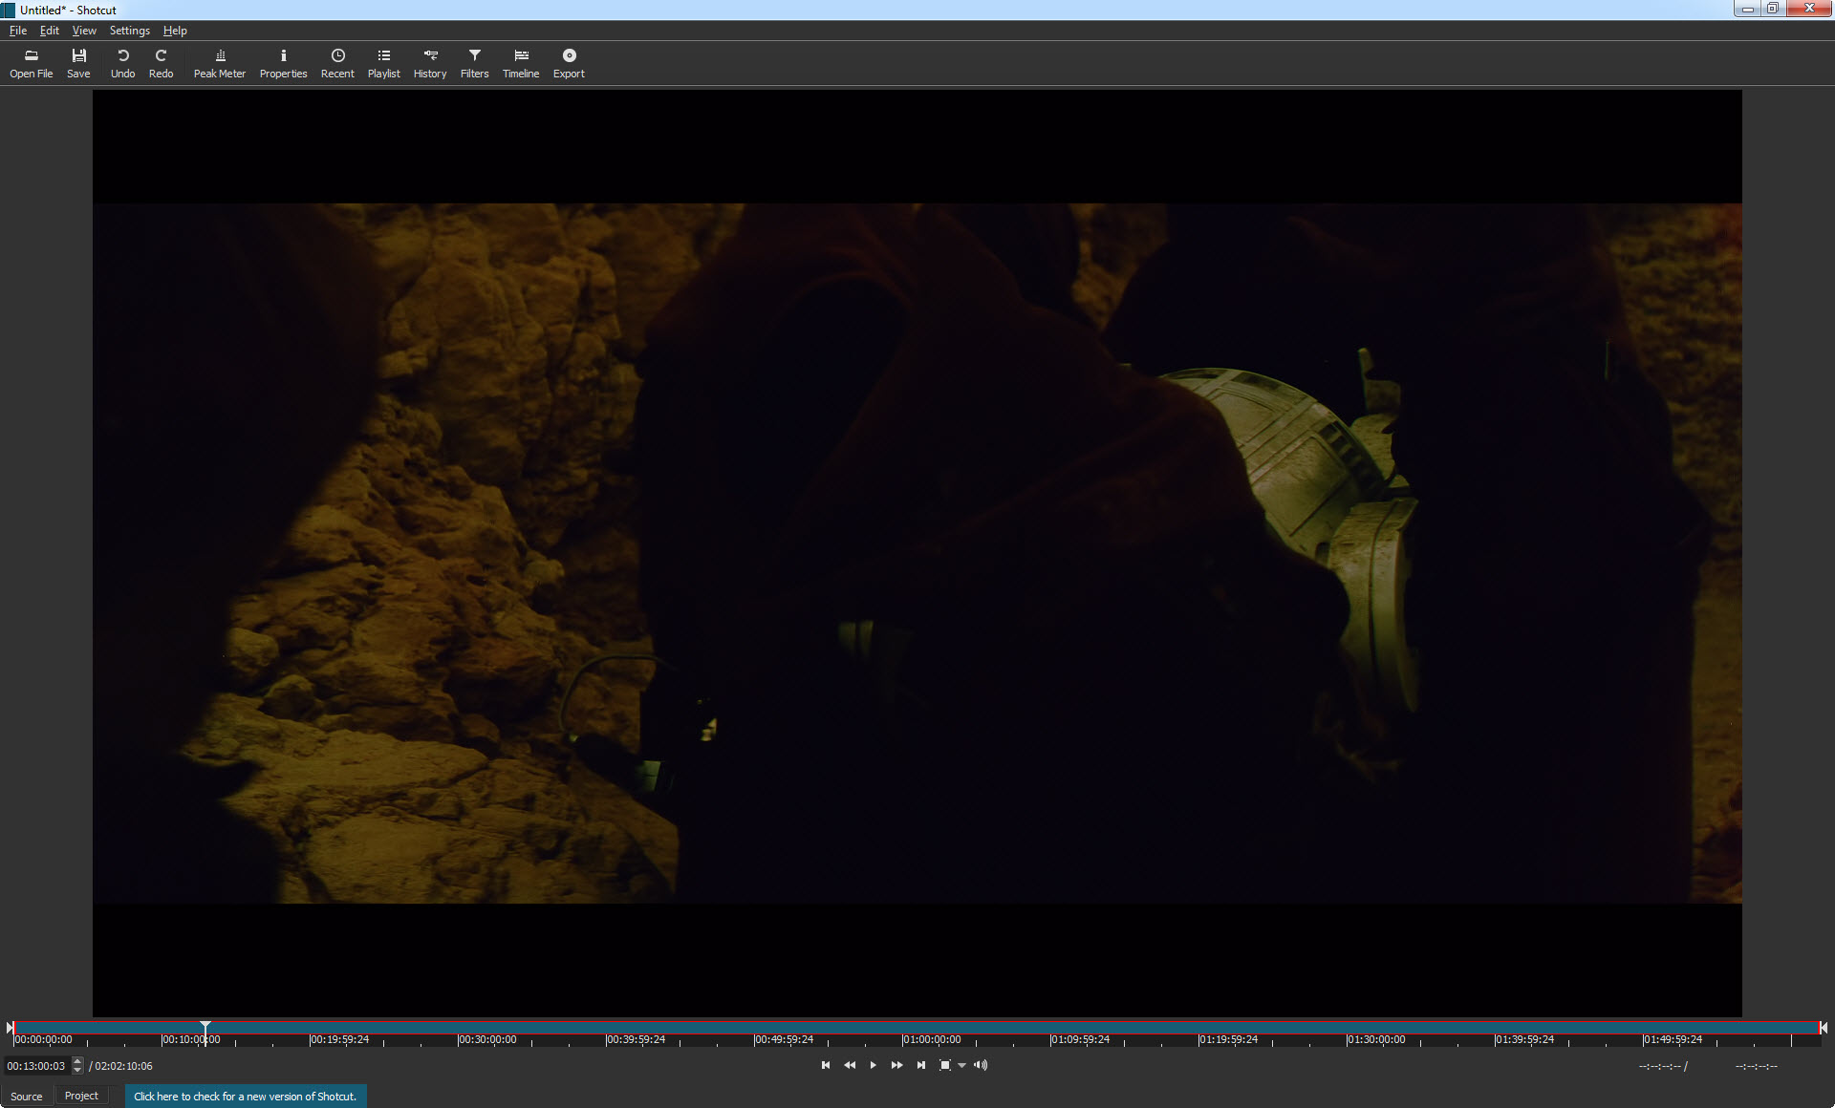Minimize the Shotcut window
Screen dimensions: 1835x1108
pyautogui.click(x=1747, y=9)
